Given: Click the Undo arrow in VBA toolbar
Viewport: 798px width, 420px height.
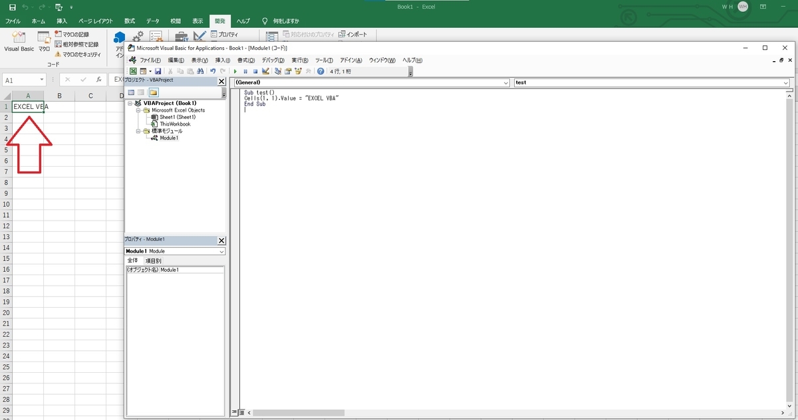Looking at the screenshot, I should [x=213, y=71].
